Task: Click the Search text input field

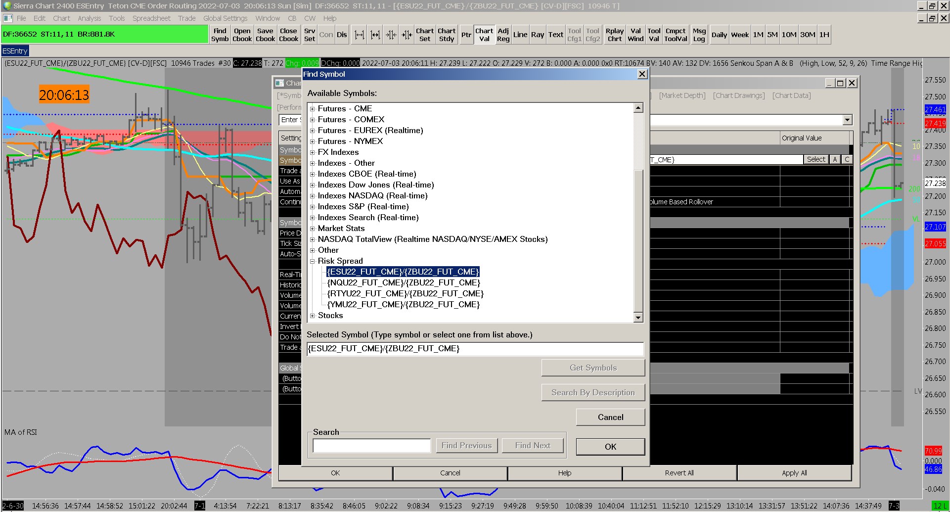Action: (371, 446)
